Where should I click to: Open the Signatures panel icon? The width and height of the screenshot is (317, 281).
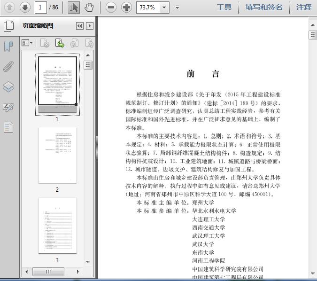[8, 107]
